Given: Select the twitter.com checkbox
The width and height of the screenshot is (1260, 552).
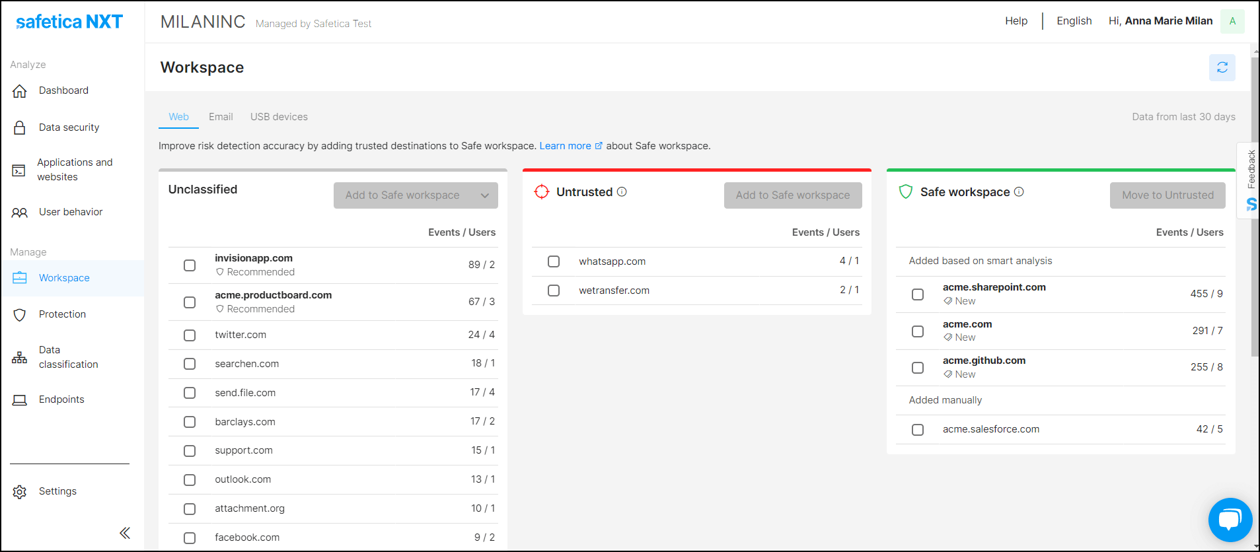Looking at the screenshot, I should click(x=190, y=335).
